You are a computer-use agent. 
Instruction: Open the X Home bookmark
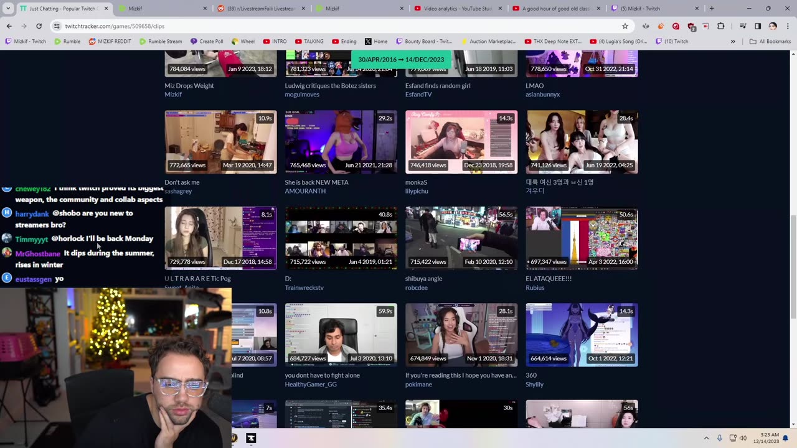coord(375,42)
